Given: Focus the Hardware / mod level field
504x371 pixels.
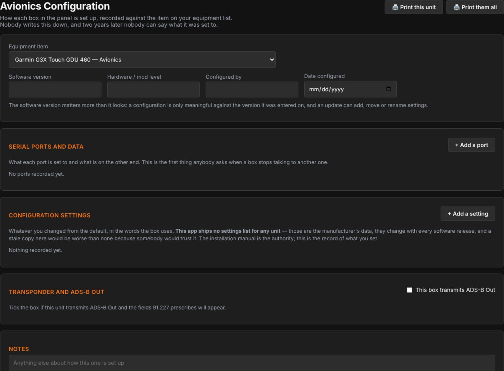Looking at the screenshot, I should click(153, 89).
